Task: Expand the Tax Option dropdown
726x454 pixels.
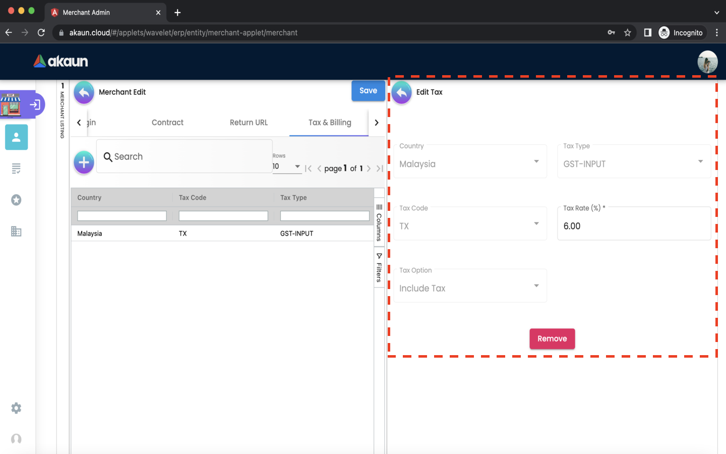Action: (x=470, y=288)
